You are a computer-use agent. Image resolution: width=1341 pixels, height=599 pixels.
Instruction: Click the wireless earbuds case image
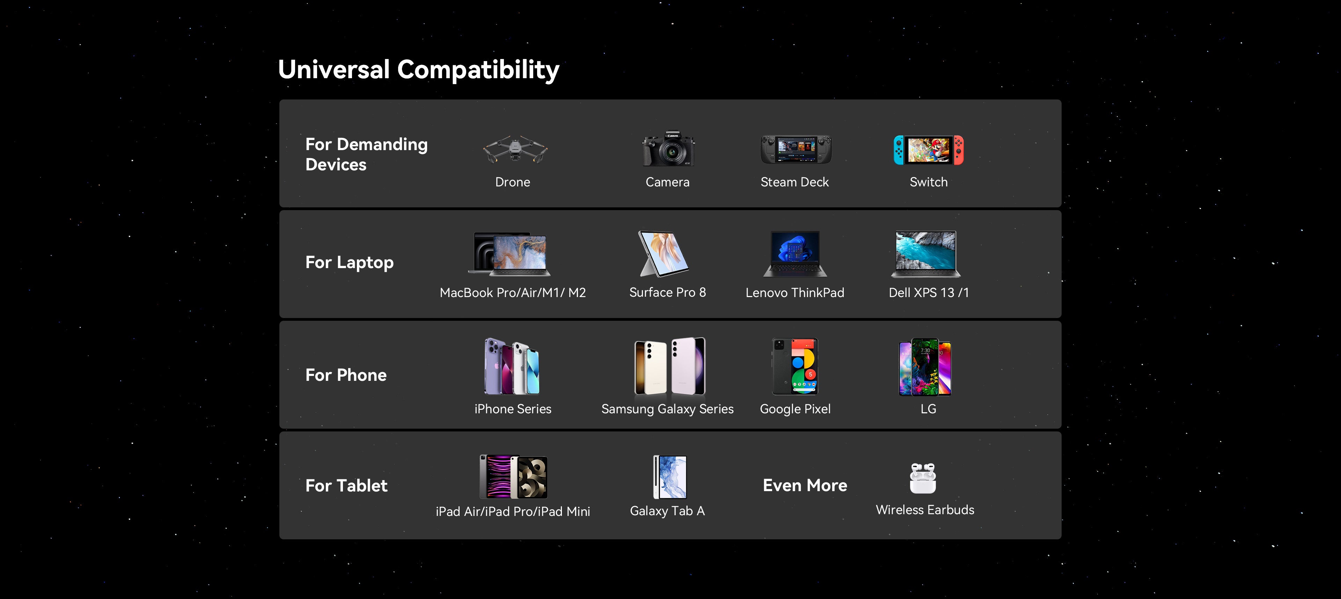(x=922, y=478)
